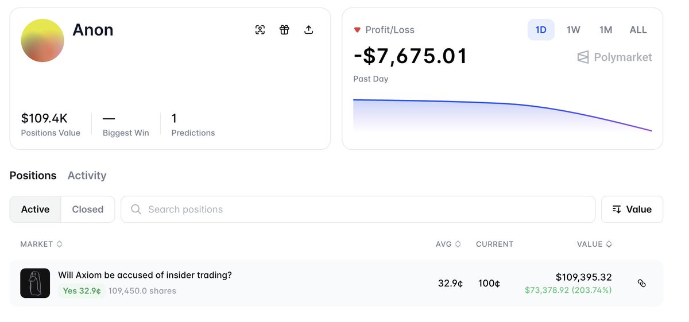This screenshot has width=689, height=322.
Task: Click the Polymarket logo
Action: tap(614, 57)
